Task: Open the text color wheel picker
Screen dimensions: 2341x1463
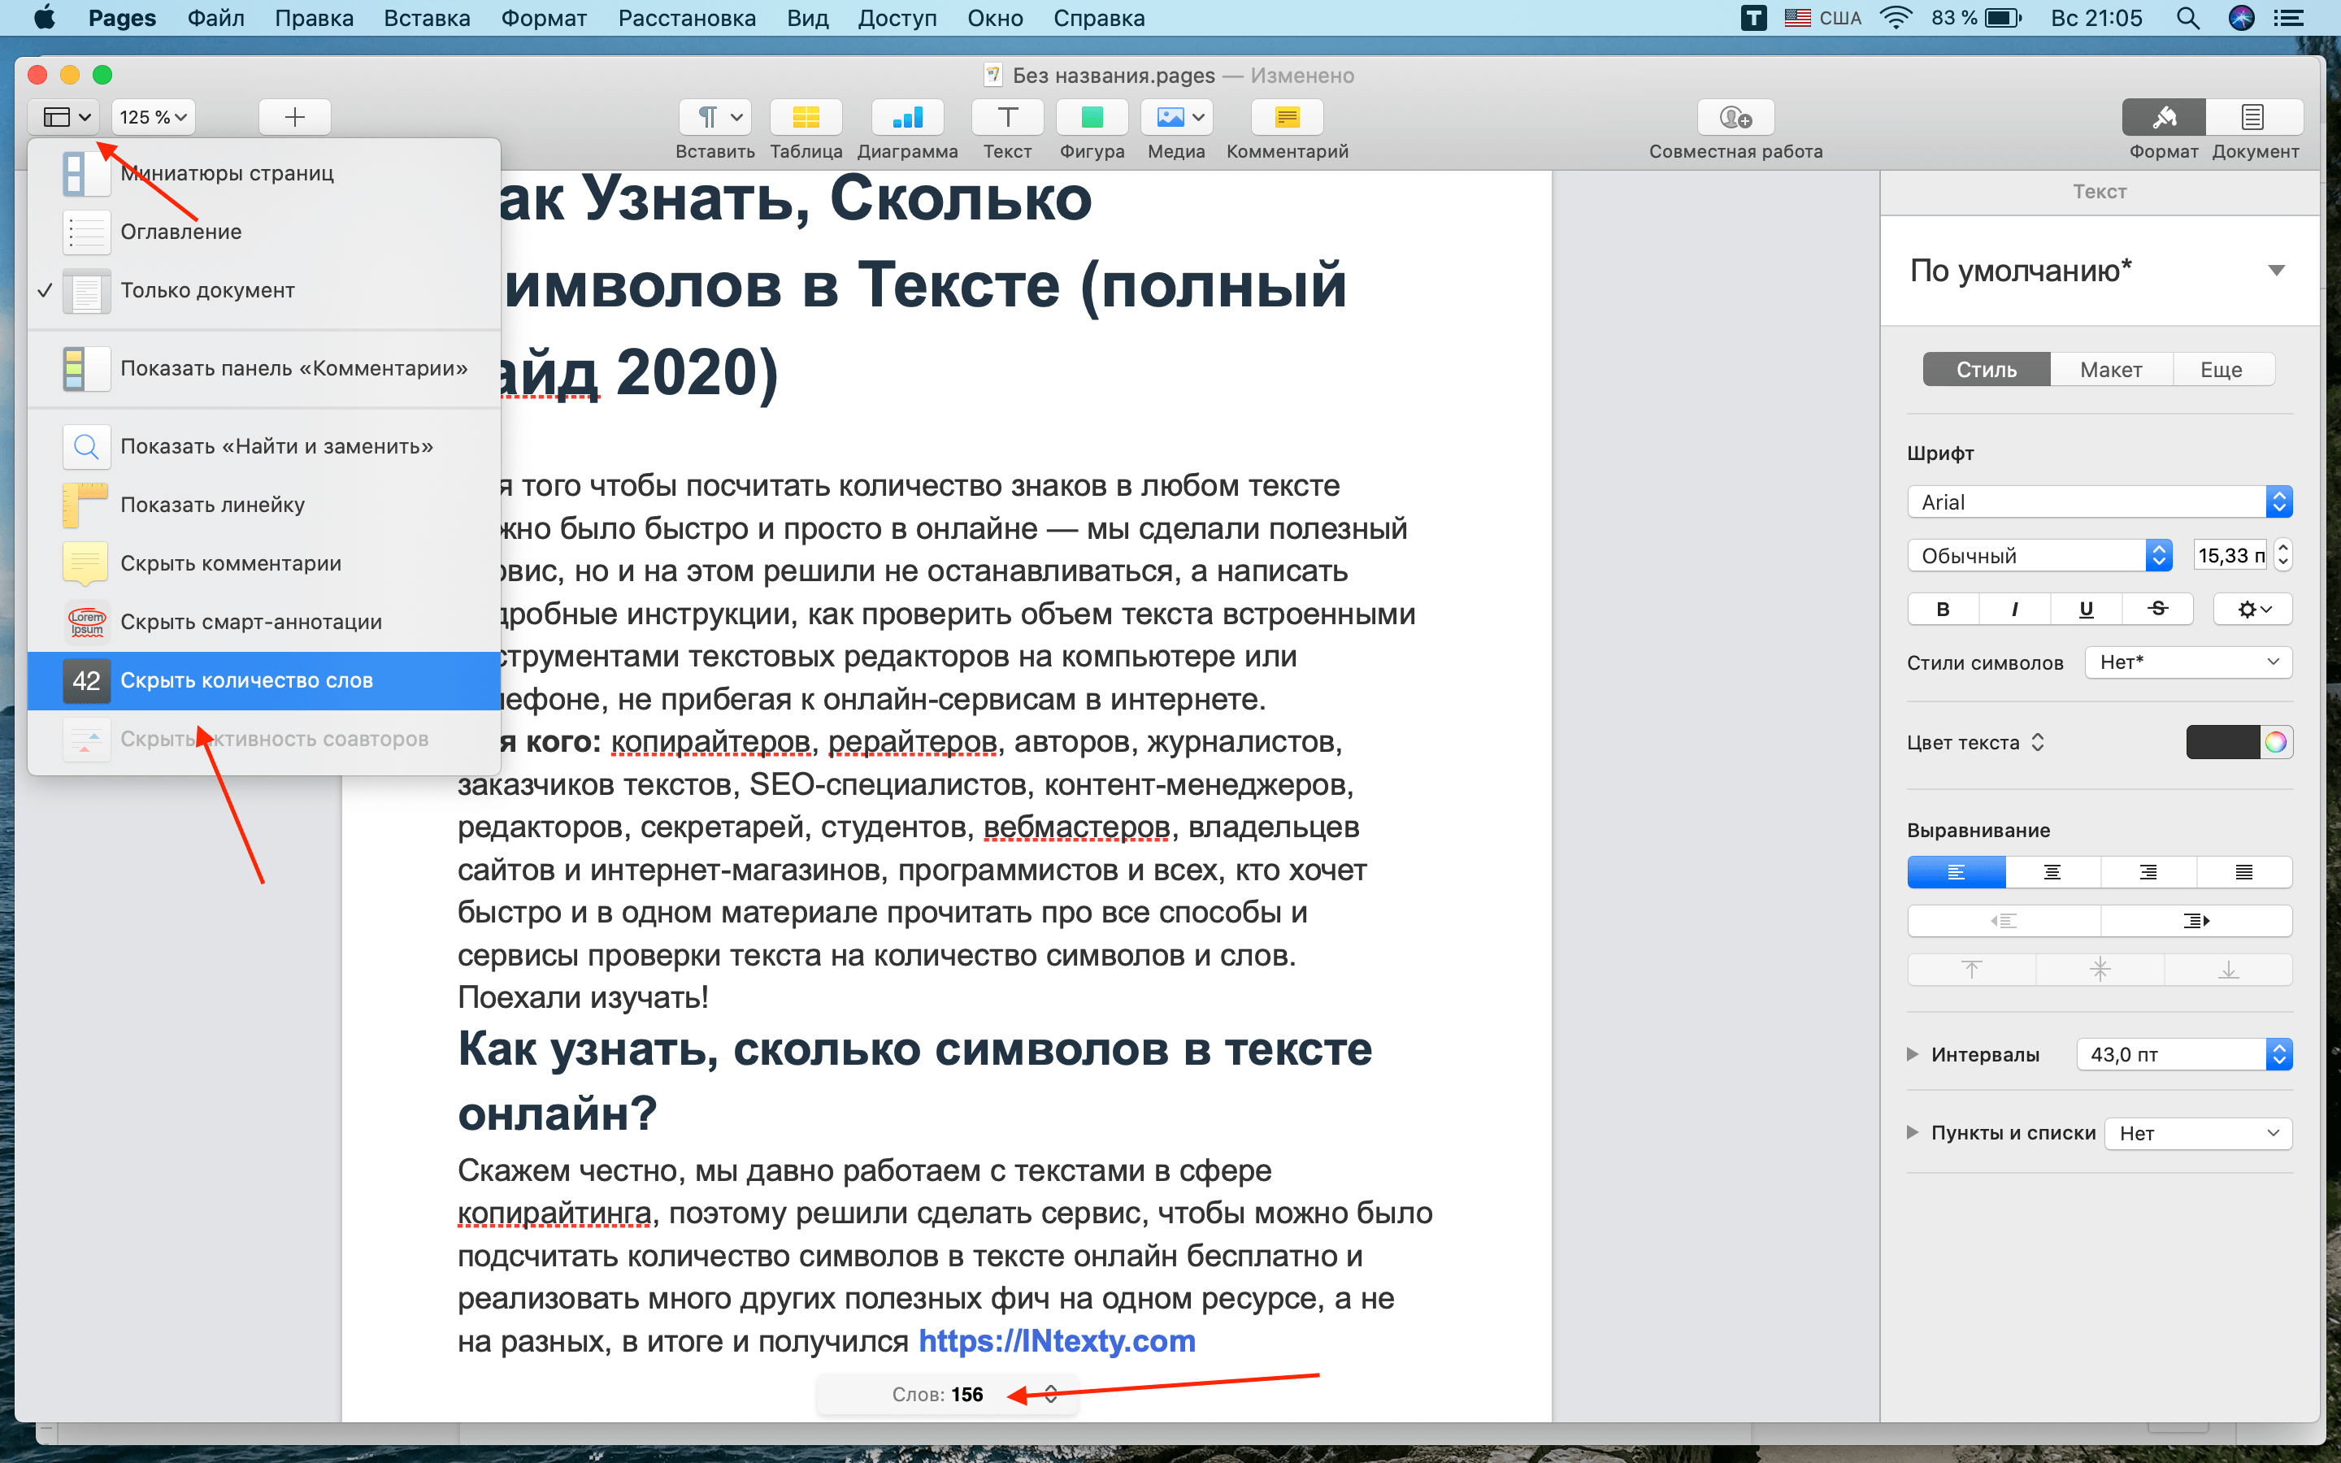Action: point(2275,742)
